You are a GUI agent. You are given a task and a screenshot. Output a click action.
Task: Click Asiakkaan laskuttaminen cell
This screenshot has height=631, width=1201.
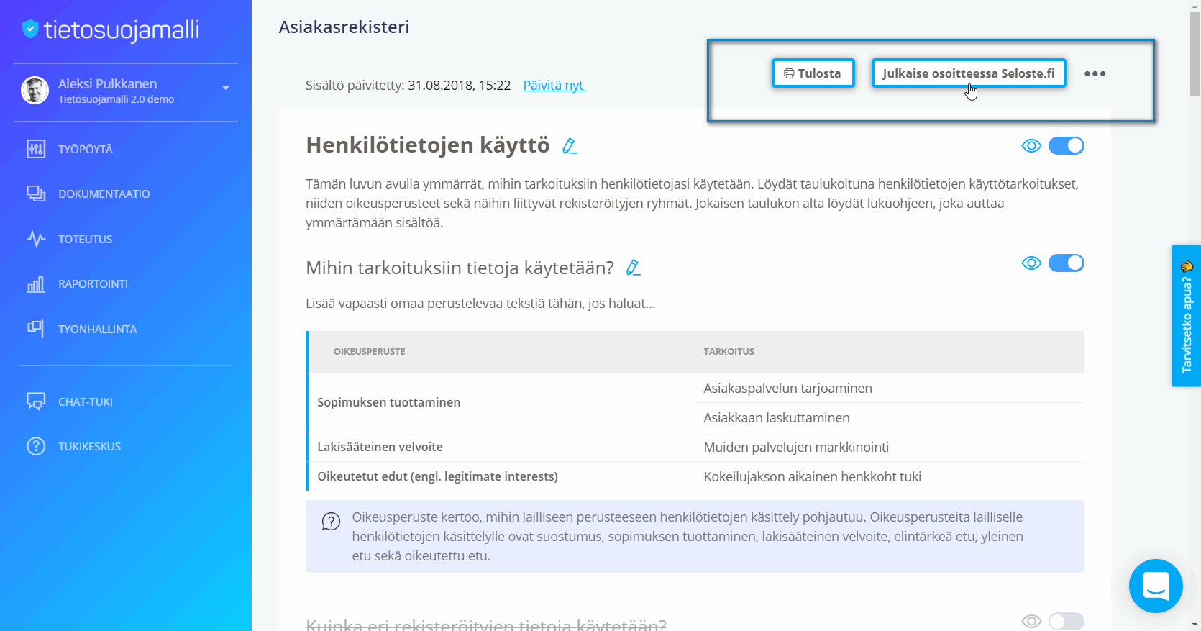(777, 417)
